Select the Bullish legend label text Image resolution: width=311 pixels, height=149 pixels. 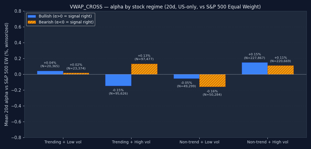coord(65,16)
